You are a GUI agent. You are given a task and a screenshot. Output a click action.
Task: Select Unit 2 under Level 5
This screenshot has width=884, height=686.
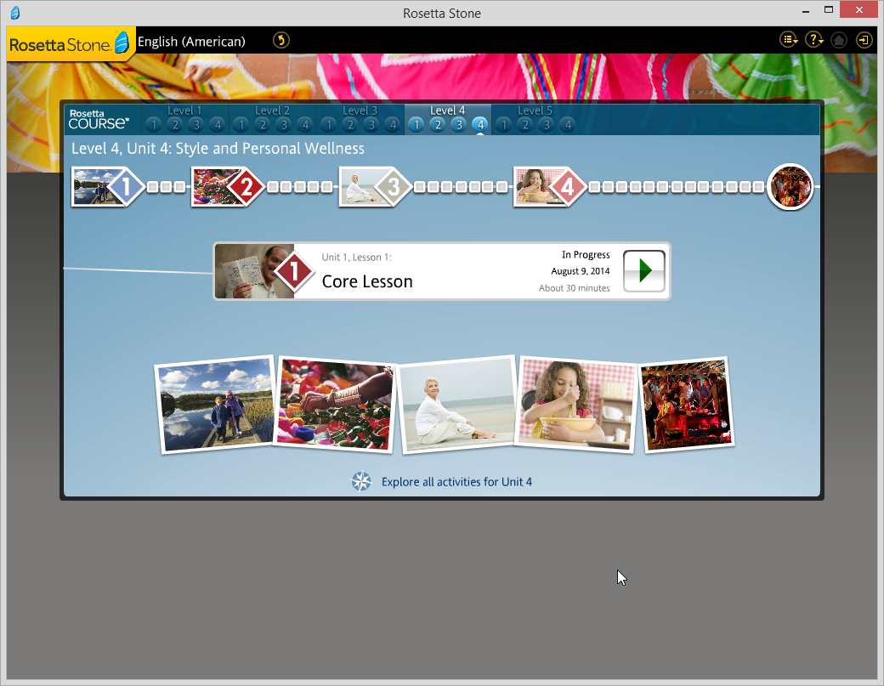tap(525, 125)
